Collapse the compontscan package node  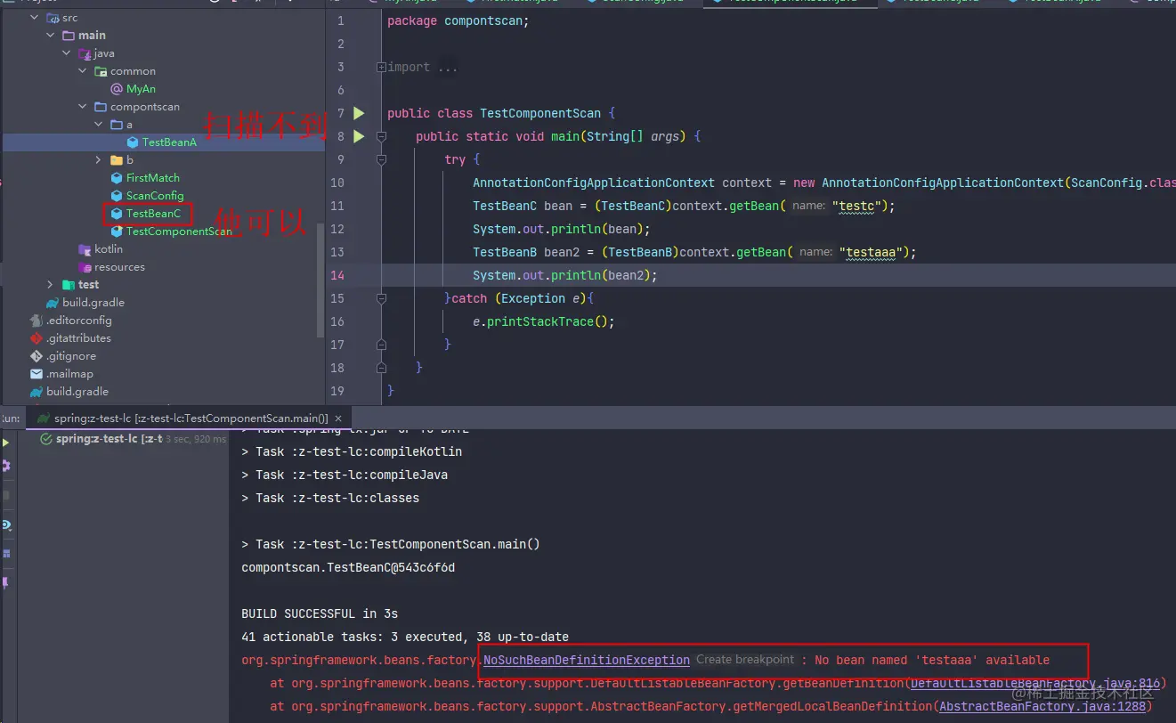click(x=83, y=107)
